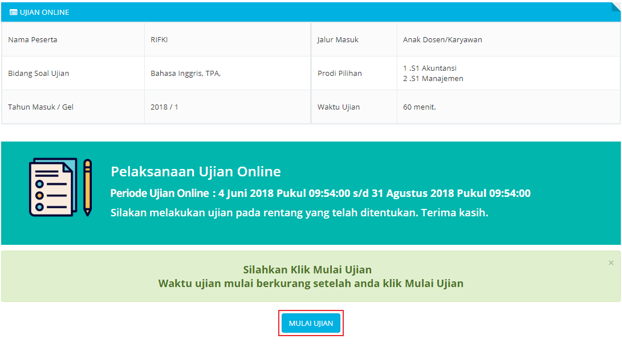Screen dimensions: 622x347
Task: Select the Anak Dosen/Karyawan value
Action: tap(442, 40)
